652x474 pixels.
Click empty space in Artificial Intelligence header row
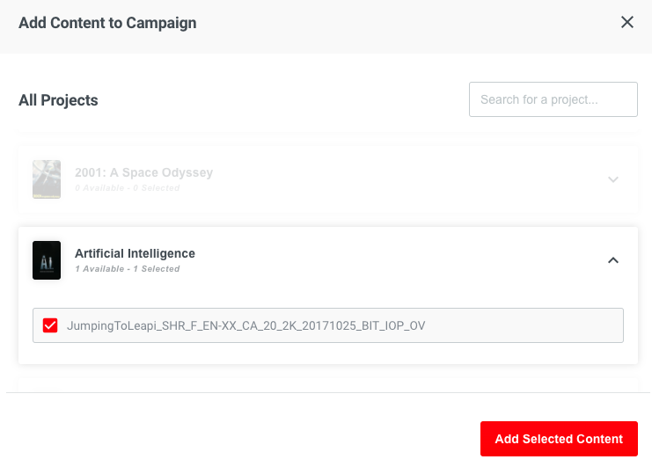[396, 260]
